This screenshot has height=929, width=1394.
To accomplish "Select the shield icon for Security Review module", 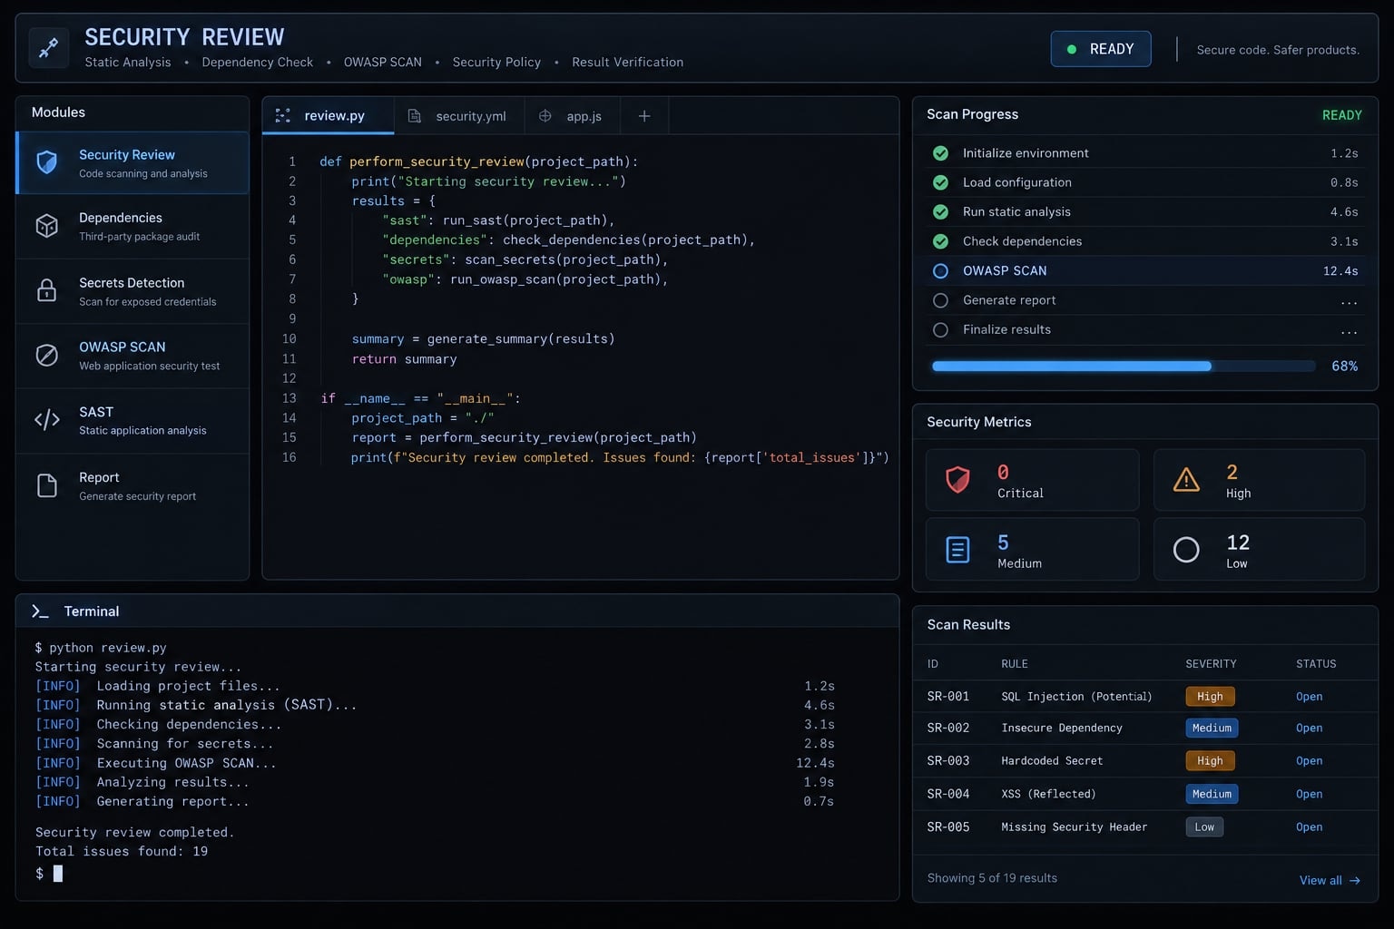I will [46, 162].
